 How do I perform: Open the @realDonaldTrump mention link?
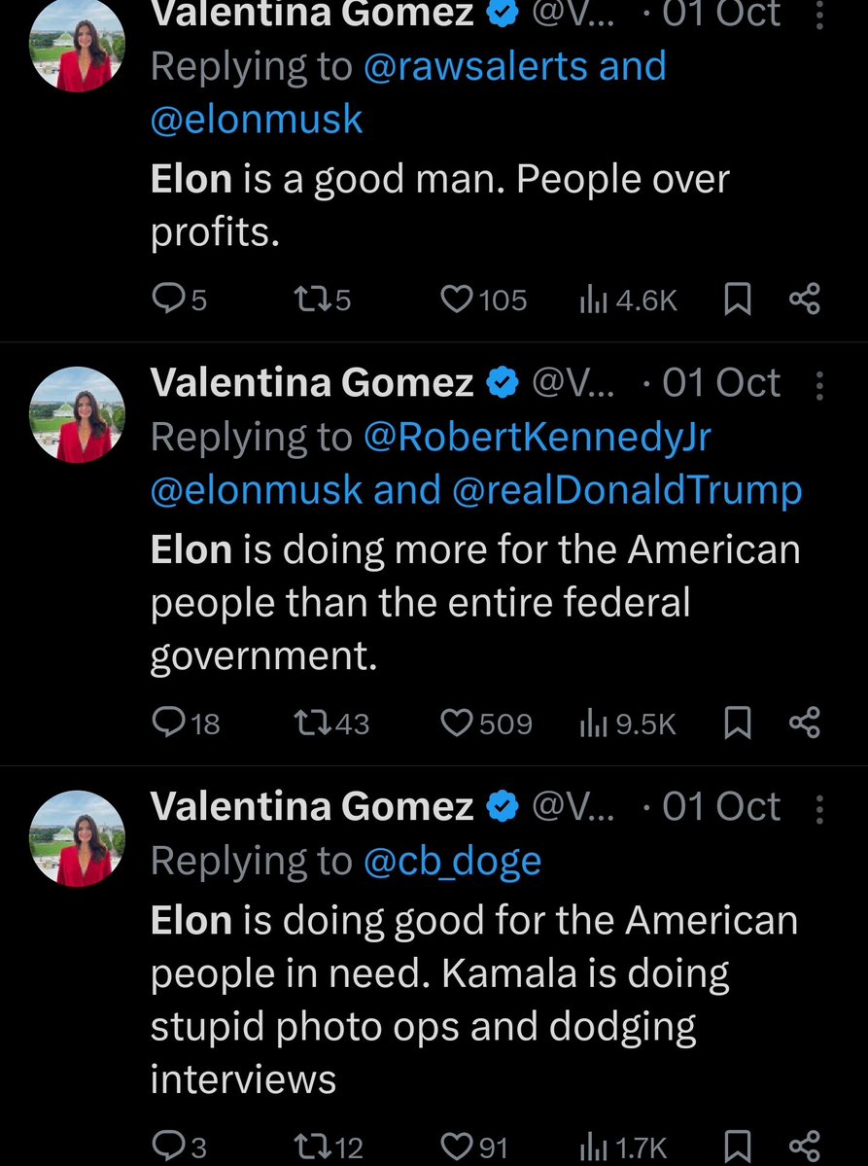(627, 489)
